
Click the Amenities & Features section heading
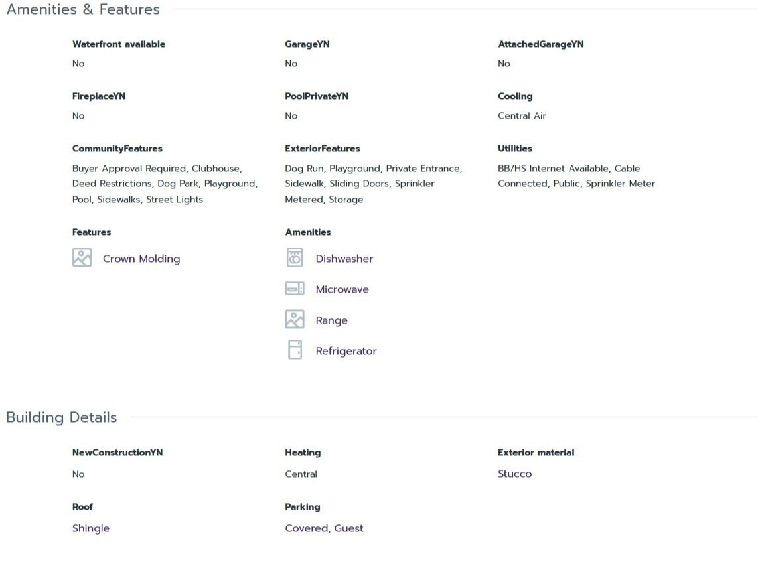click(x=83, y=9)
